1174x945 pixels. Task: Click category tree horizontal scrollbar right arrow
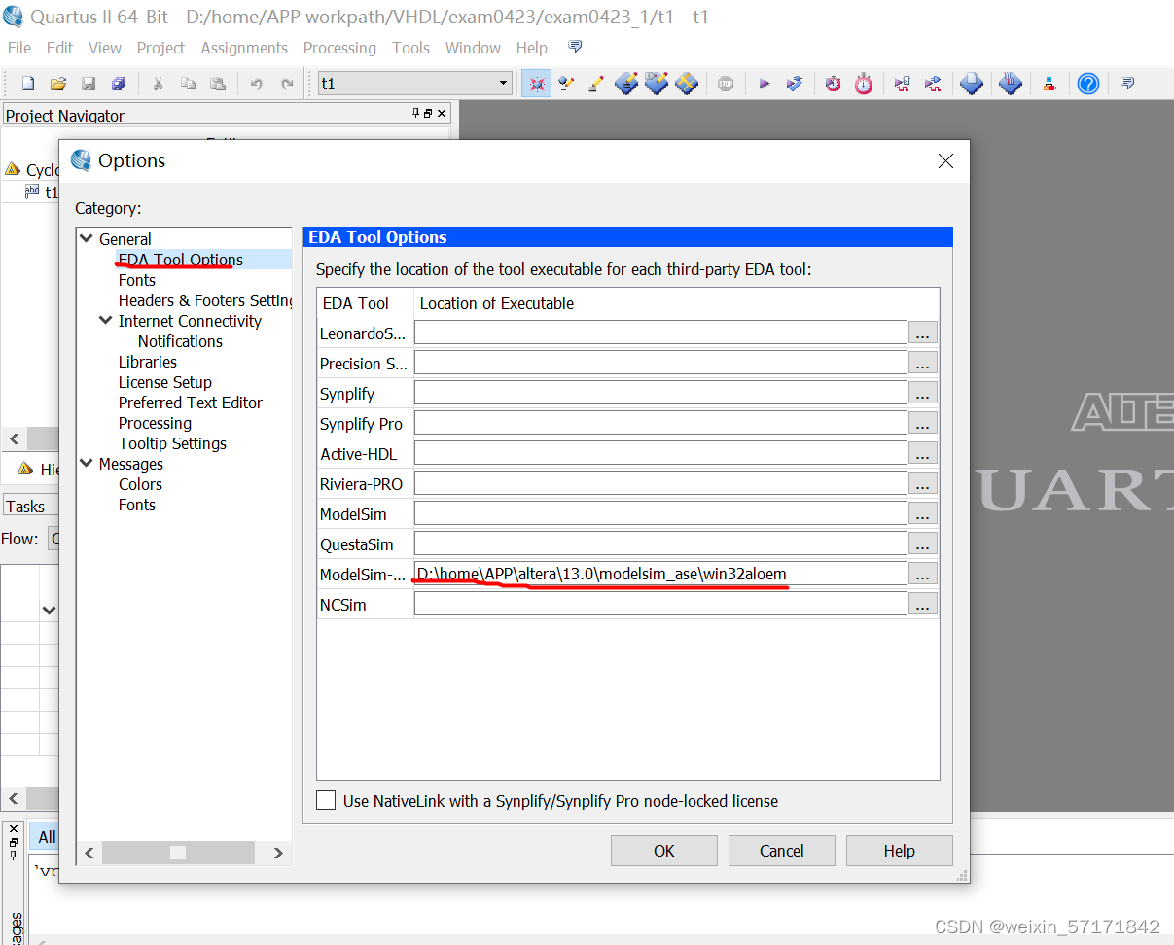point(278,853)
